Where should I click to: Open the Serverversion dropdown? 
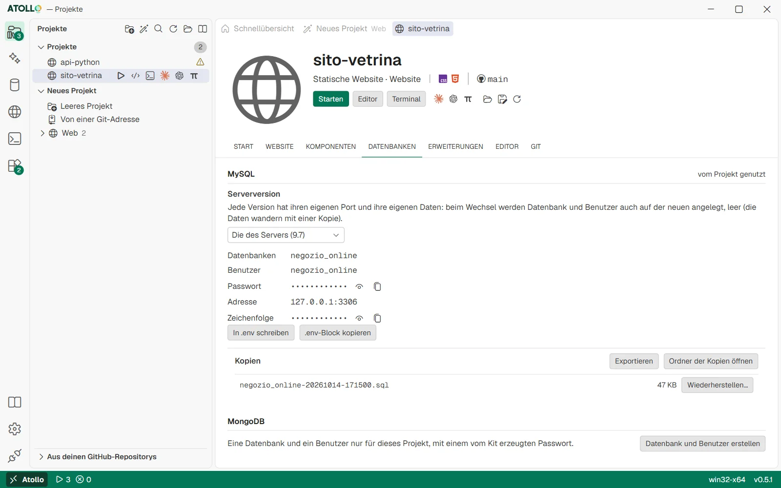(286, 235)
